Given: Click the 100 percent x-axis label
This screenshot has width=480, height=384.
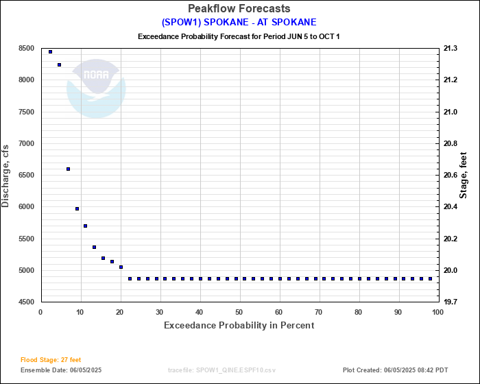Looking at the screenshot, I should pyautogui.click(x=437, y=313).
